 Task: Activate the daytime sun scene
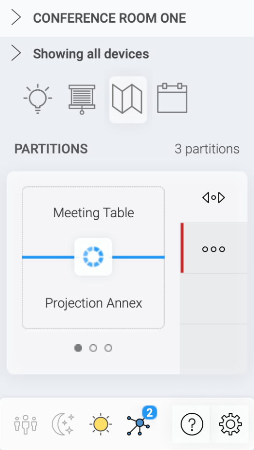(x=100, y=424)
